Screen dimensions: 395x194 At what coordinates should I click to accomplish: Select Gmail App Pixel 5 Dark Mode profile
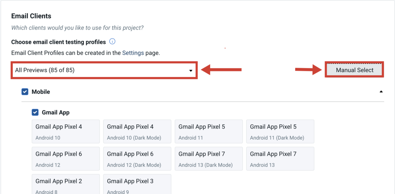coord(280,131)
